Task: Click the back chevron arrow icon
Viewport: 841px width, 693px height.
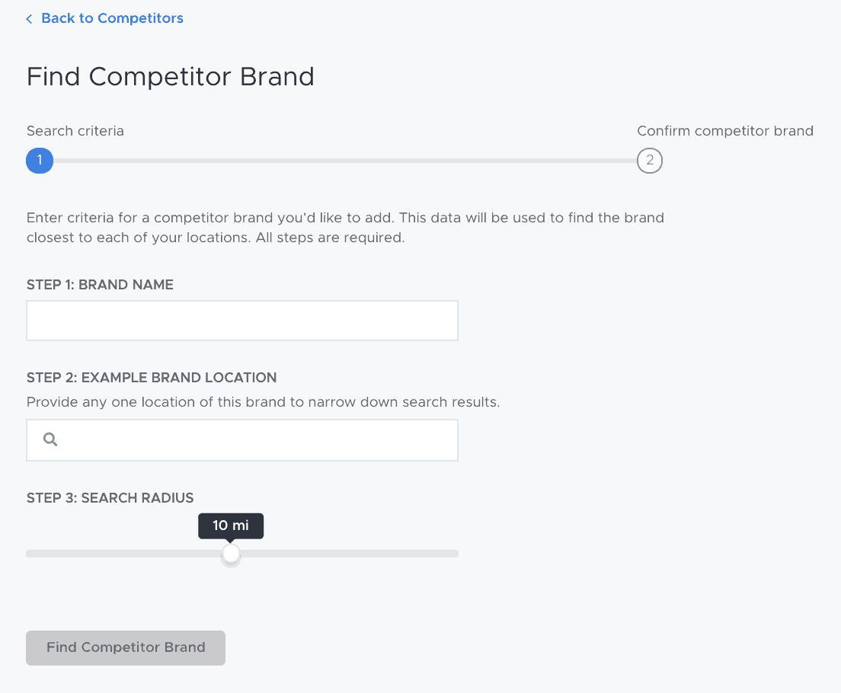Action: point(28,18)
